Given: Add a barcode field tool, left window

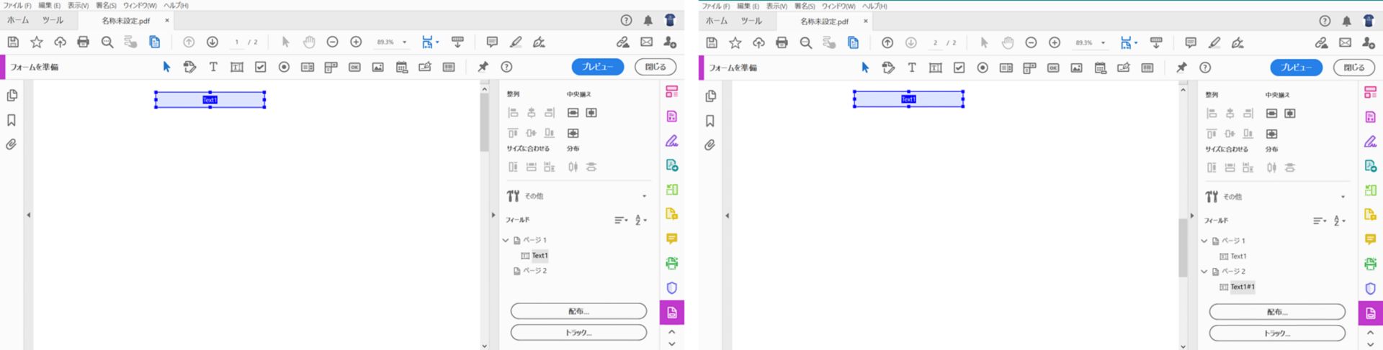Looking at the screenshot, I should coord(449,67).
